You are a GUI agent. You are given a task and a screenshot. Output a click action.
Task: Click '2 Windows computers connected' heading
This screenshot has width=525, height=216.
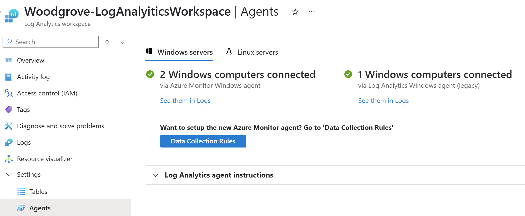pyautogui.click(x=238, y=74)
